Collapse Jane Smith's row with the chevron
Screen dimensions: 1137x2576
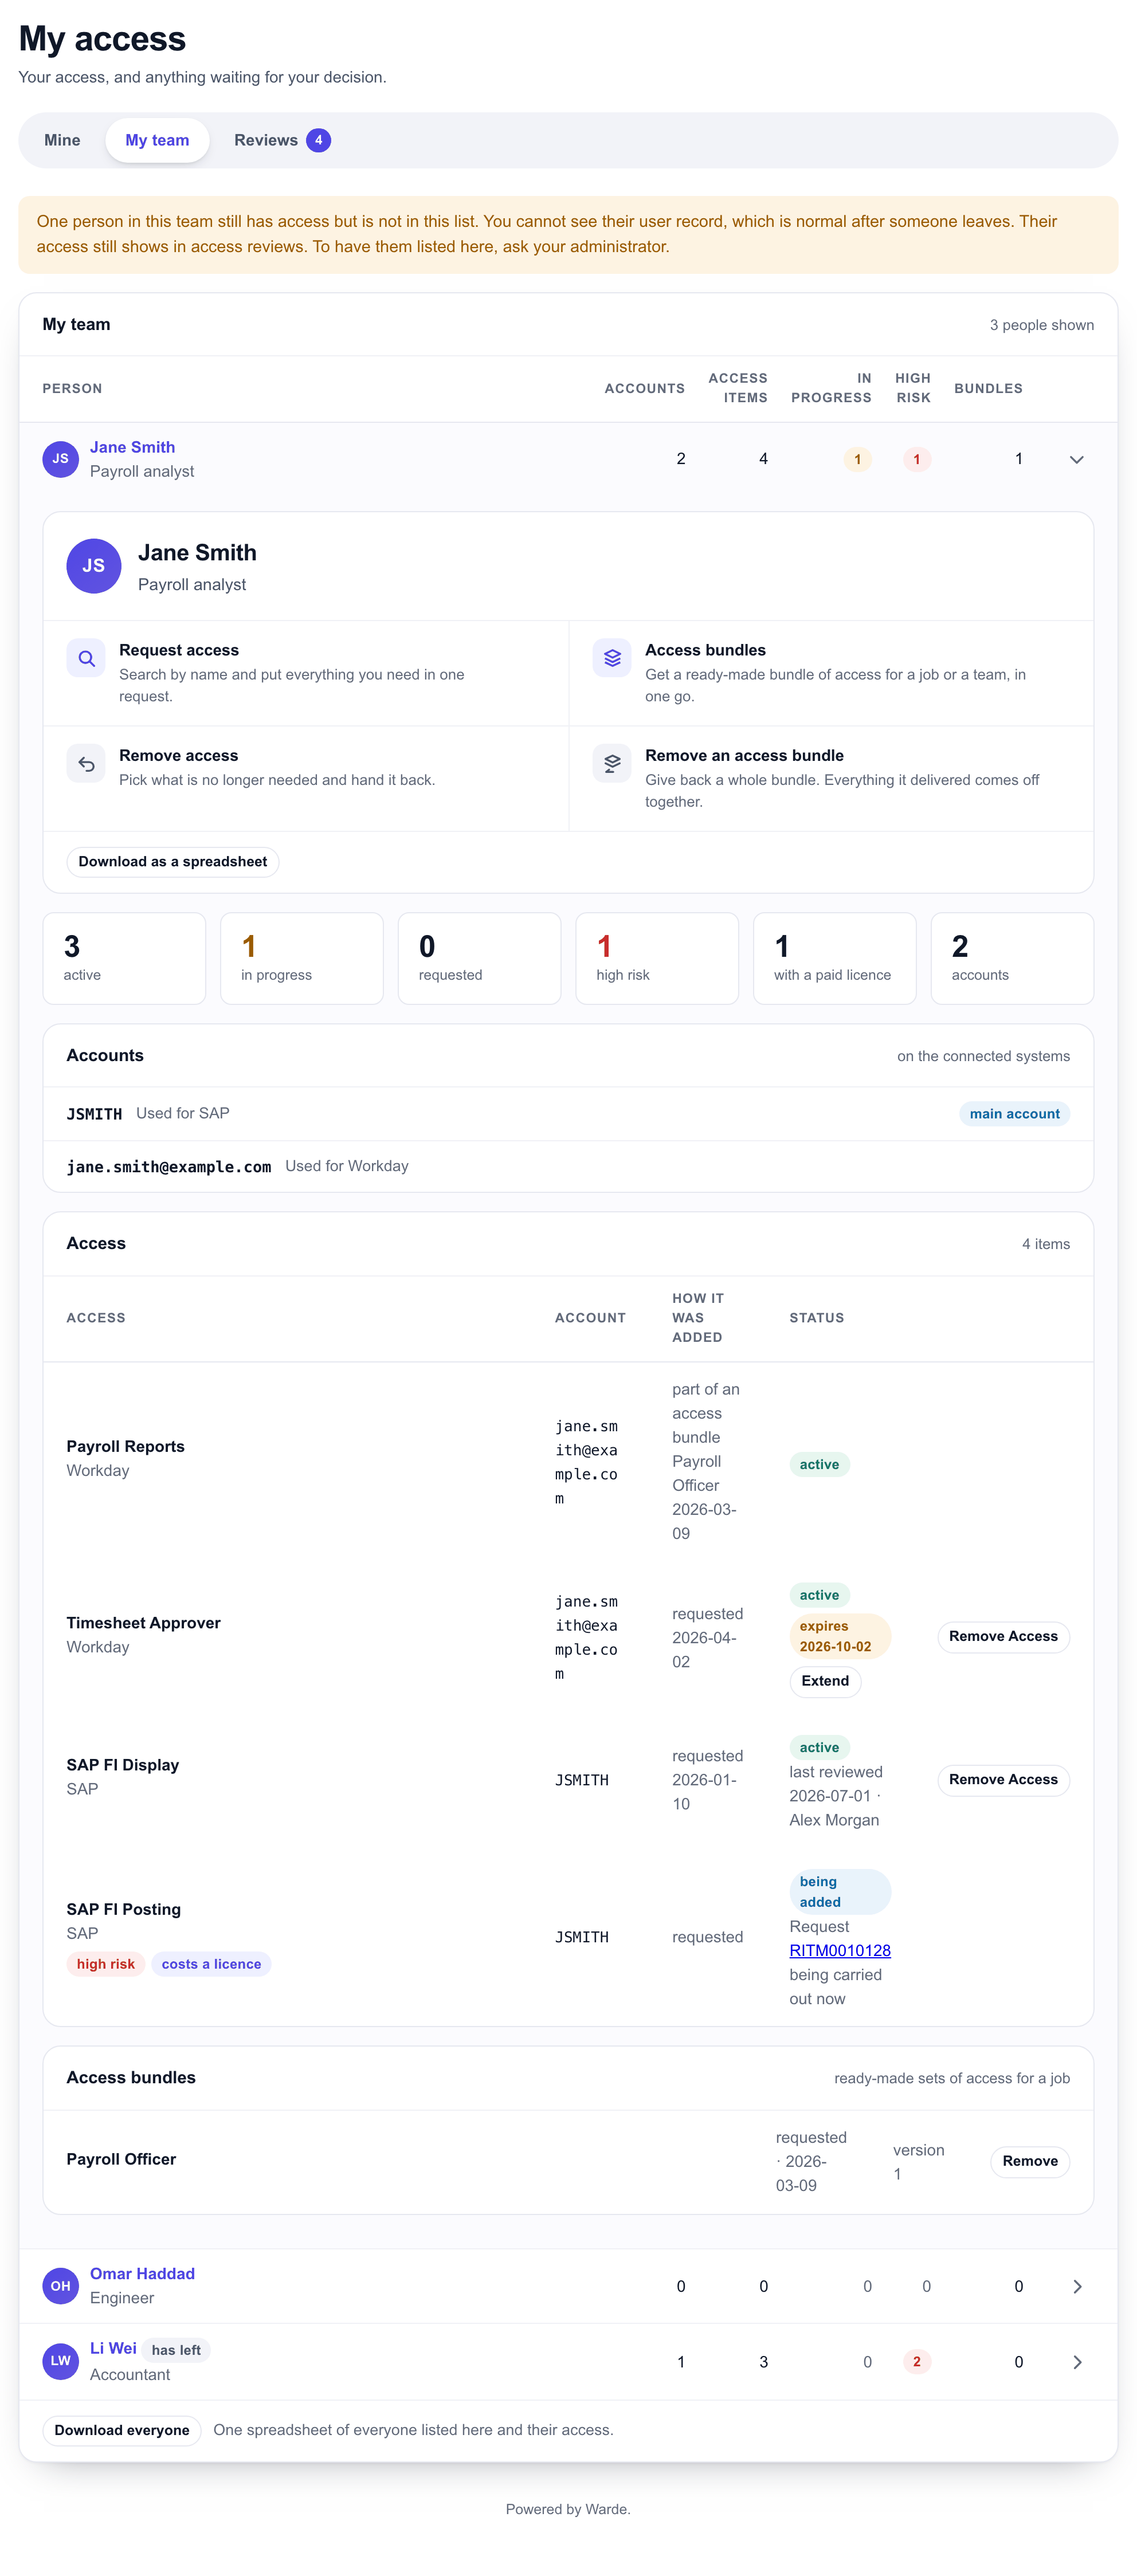tap(1076, 460)
